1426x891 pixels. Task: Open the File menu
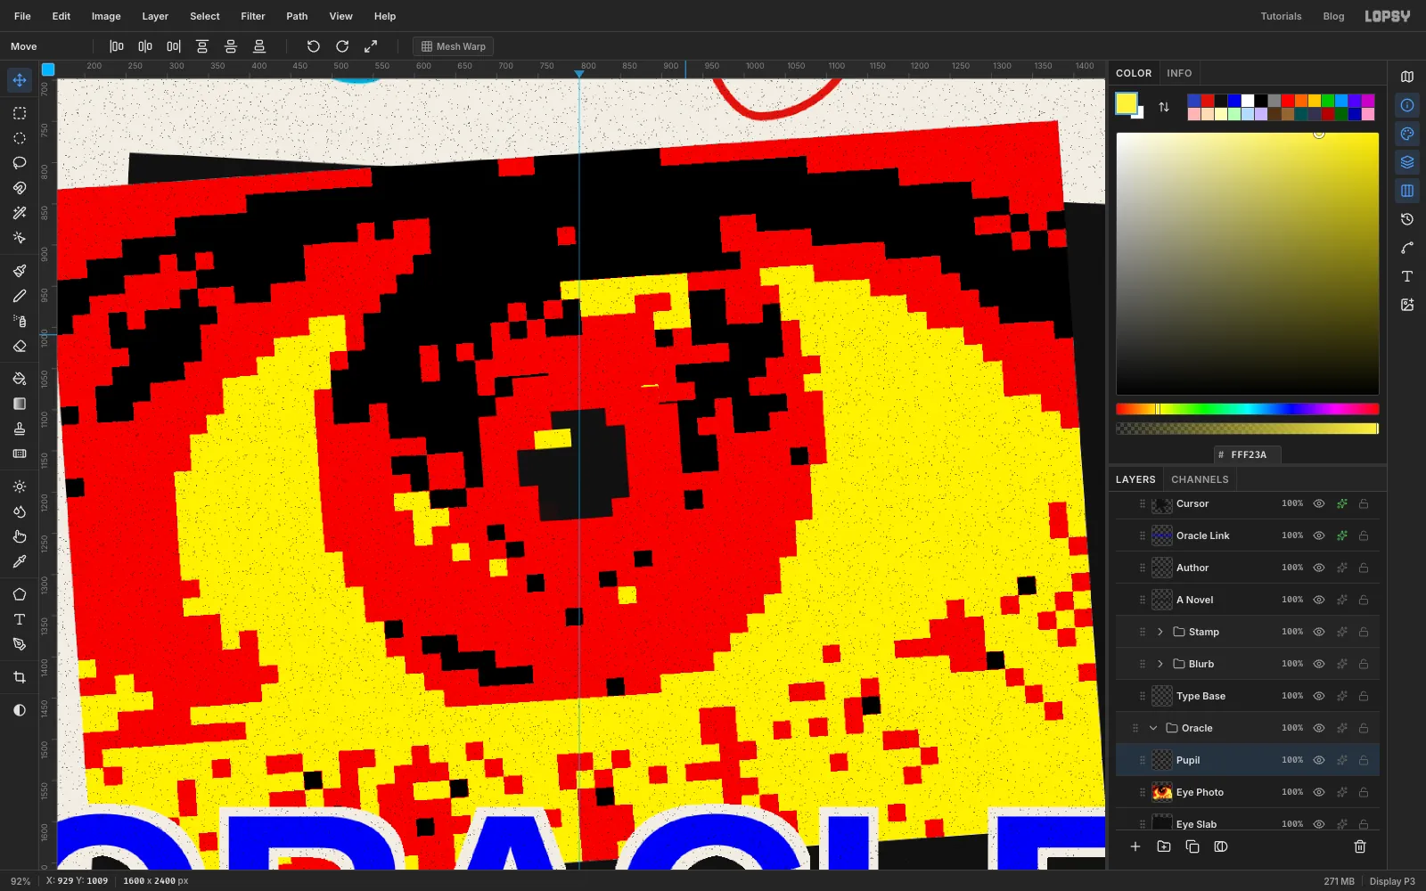pyautogui.click(x=22, y=16)
